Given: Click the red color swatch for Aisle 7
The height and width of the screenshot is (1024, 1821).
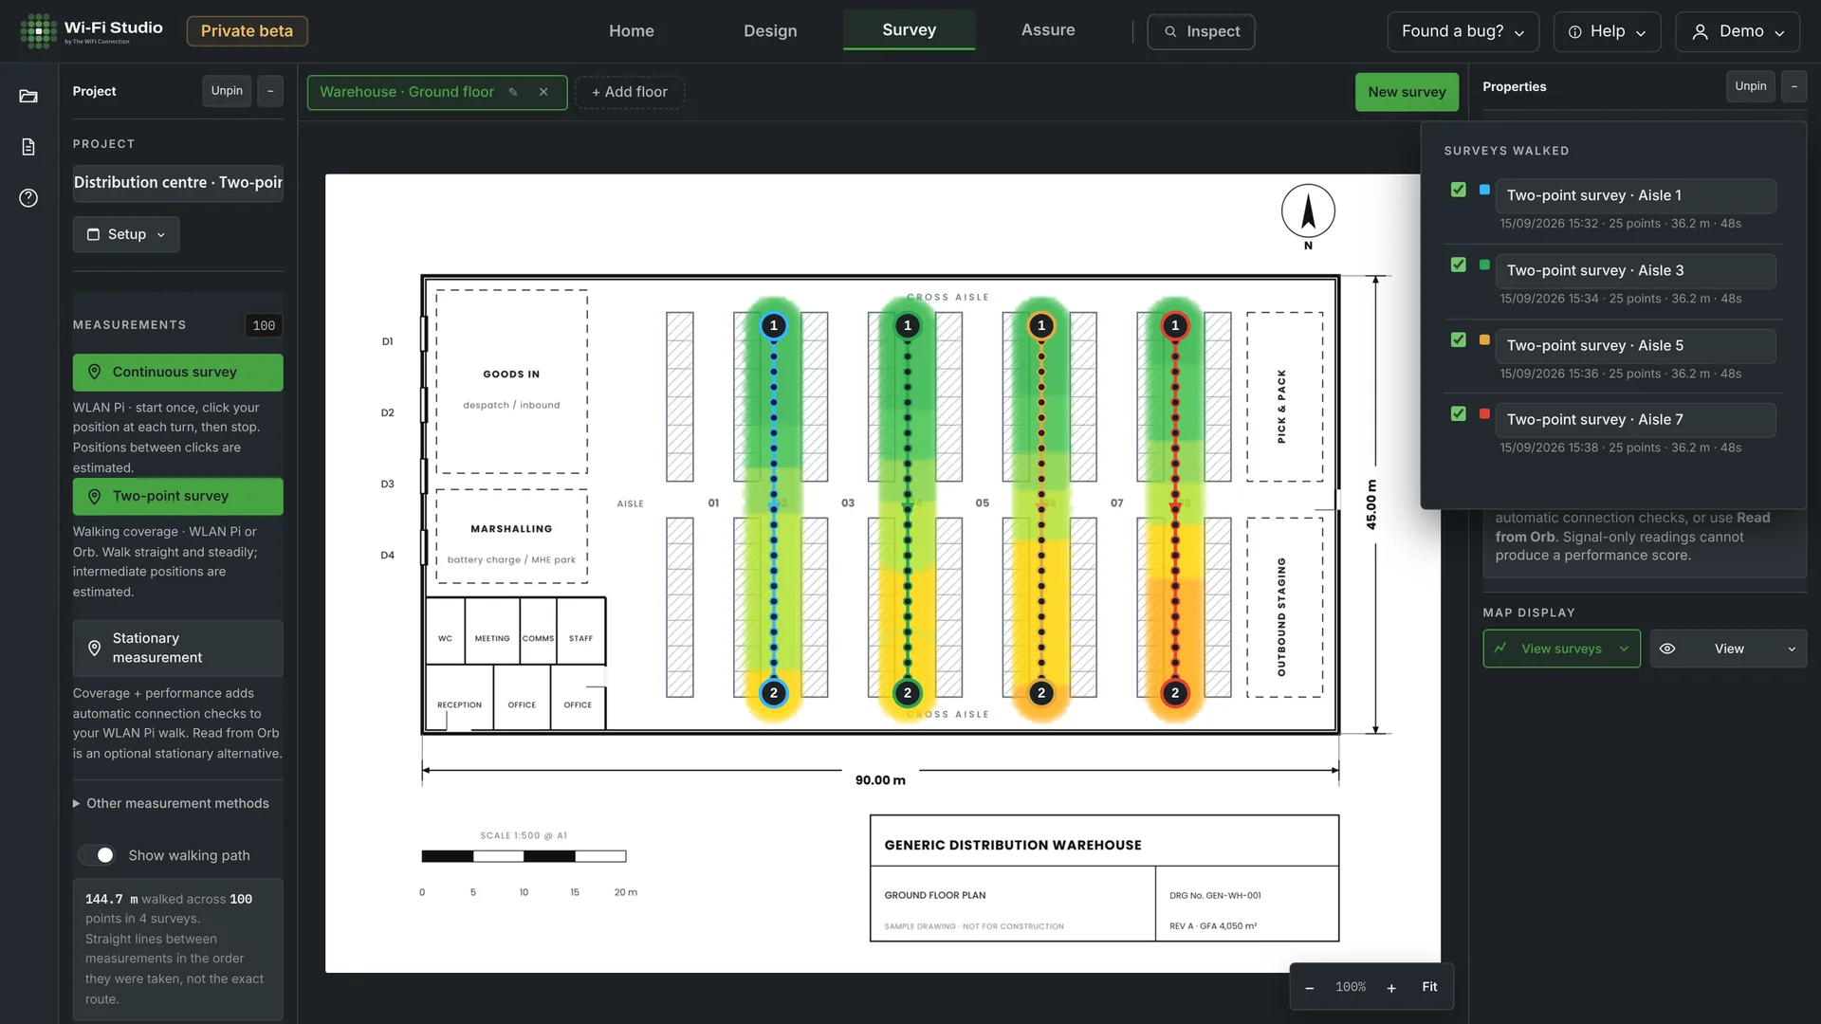Looking at the screenshot, I should 1484,413.
